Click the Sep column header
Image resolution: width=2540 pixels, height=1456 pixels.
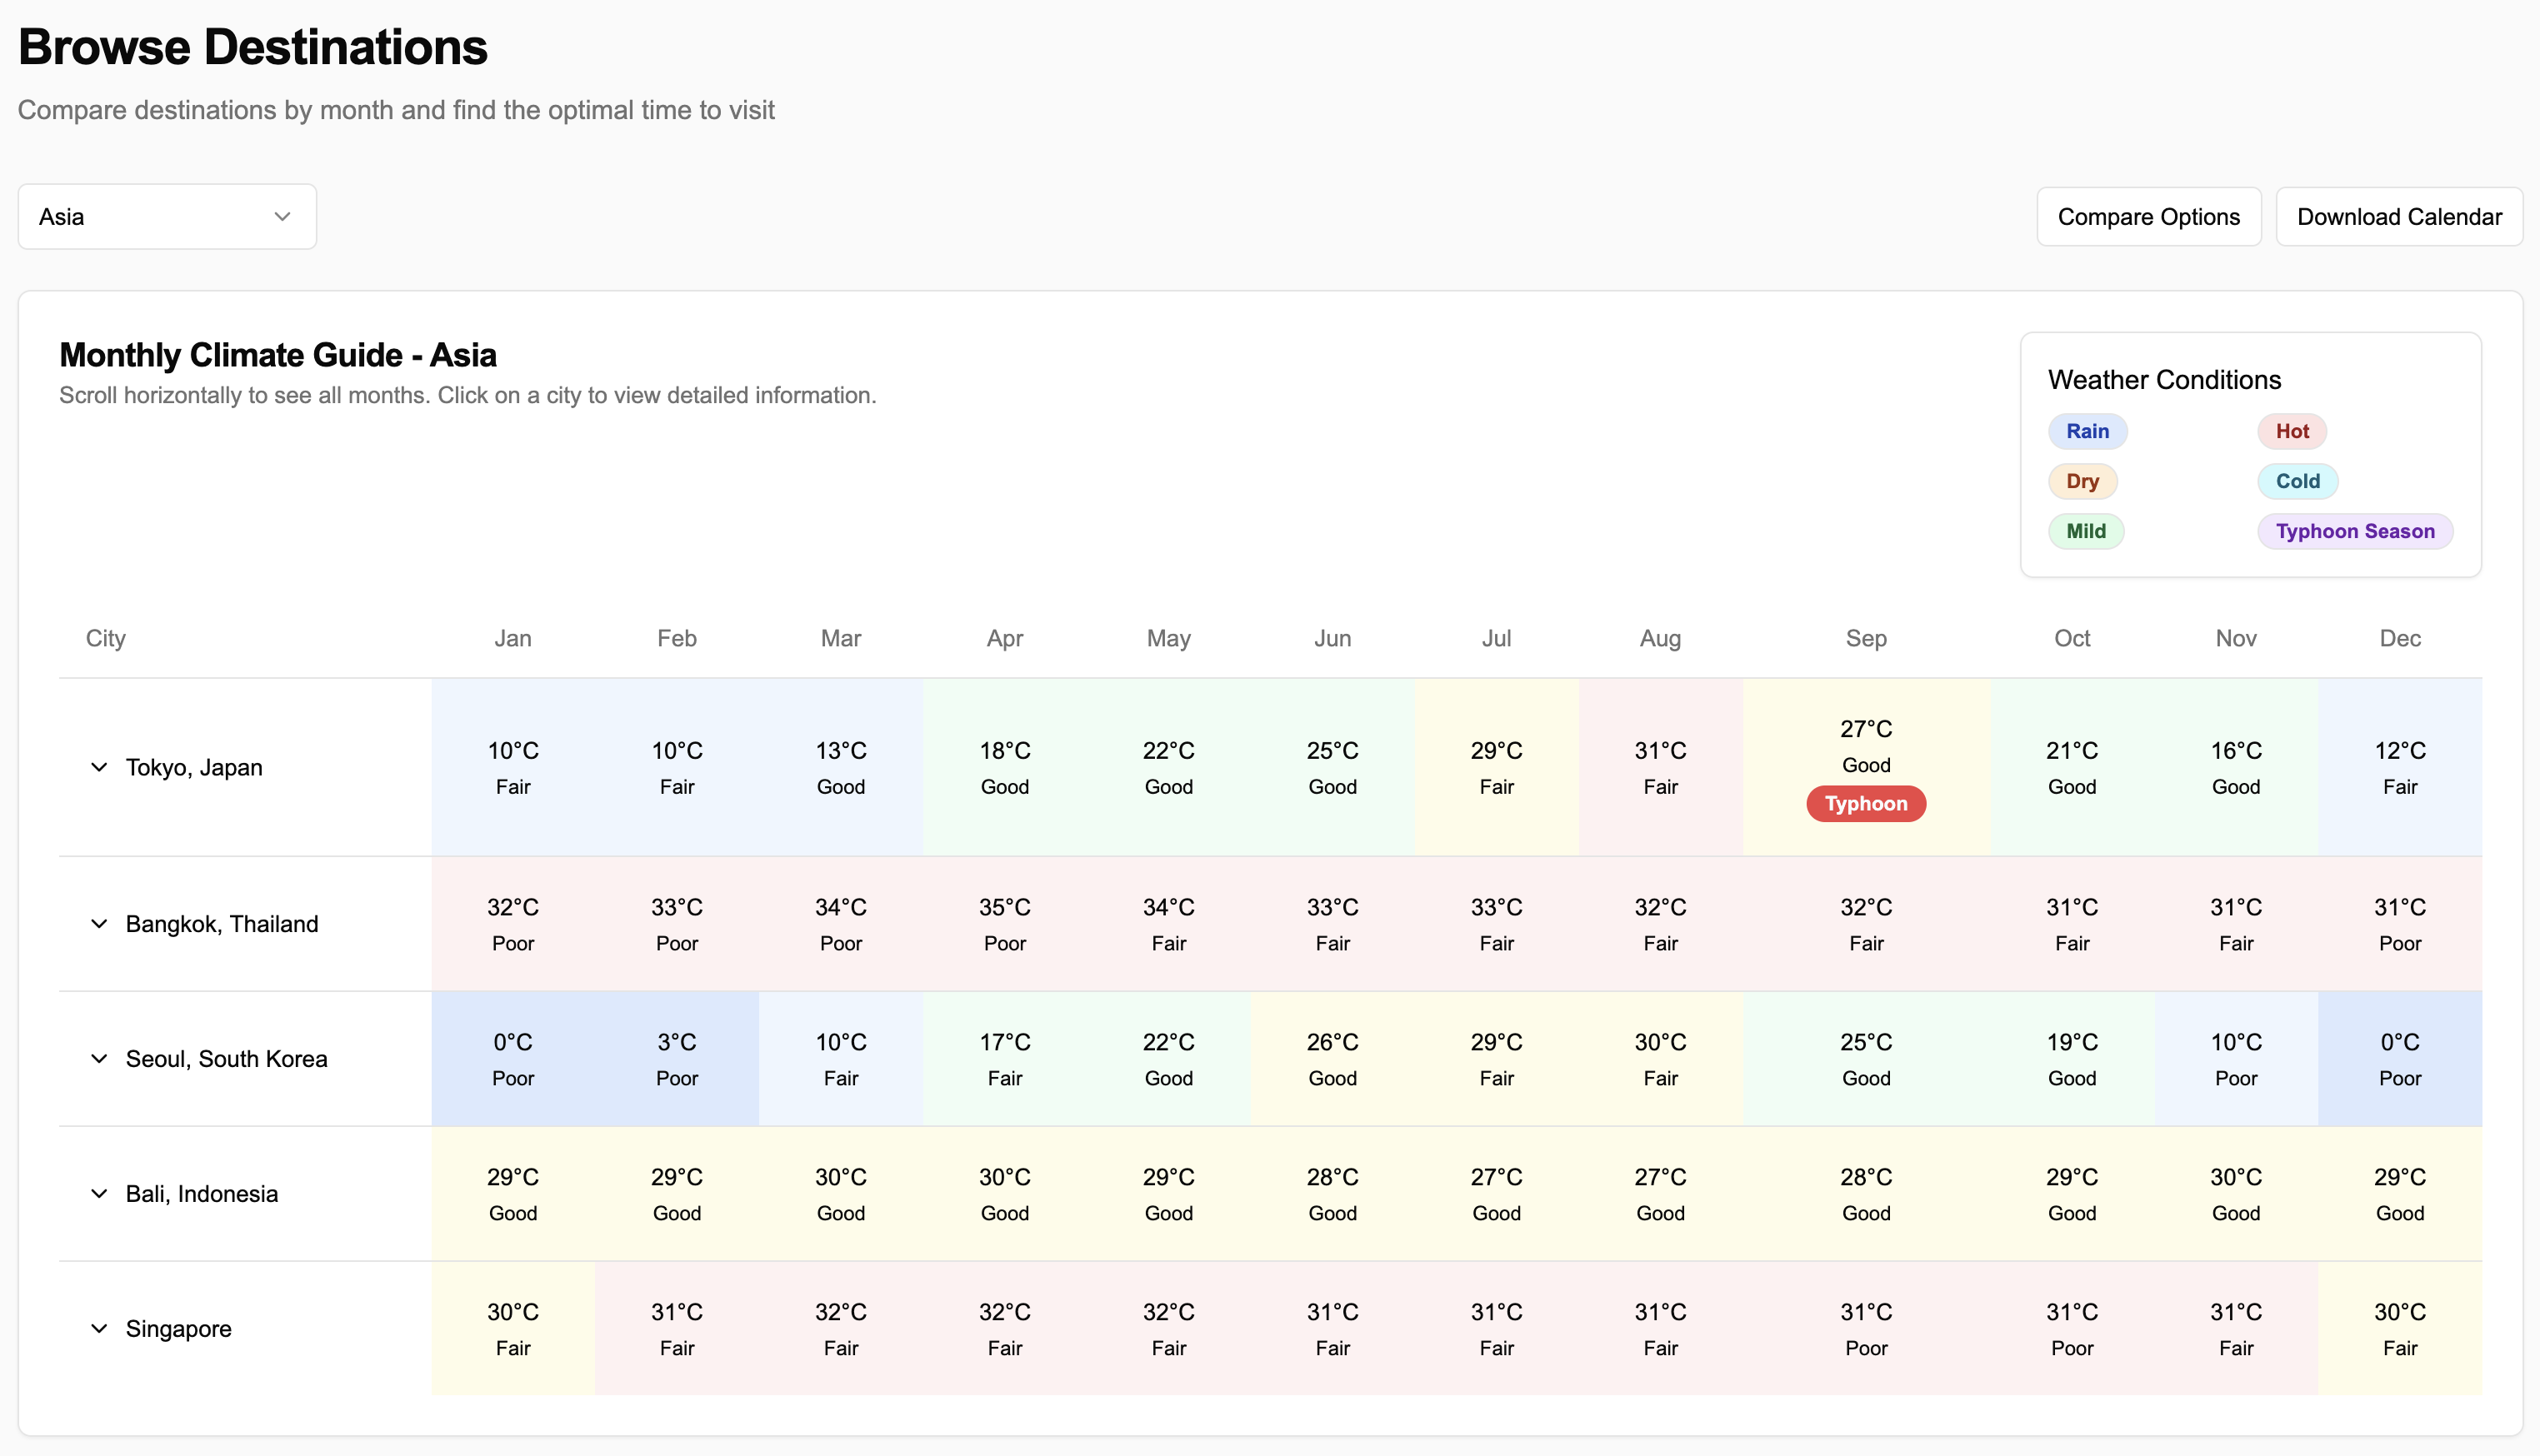click(x=1865, y=638)
